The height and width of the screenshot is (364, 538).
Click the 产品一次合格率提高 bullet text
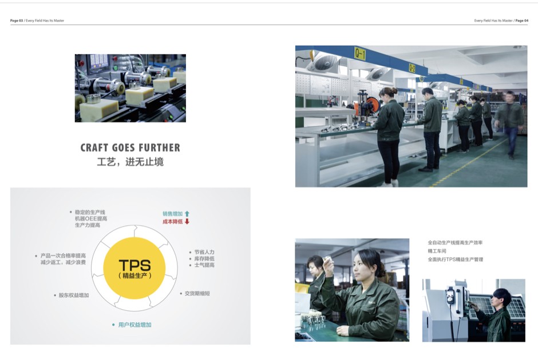click(x=63, y=255)
